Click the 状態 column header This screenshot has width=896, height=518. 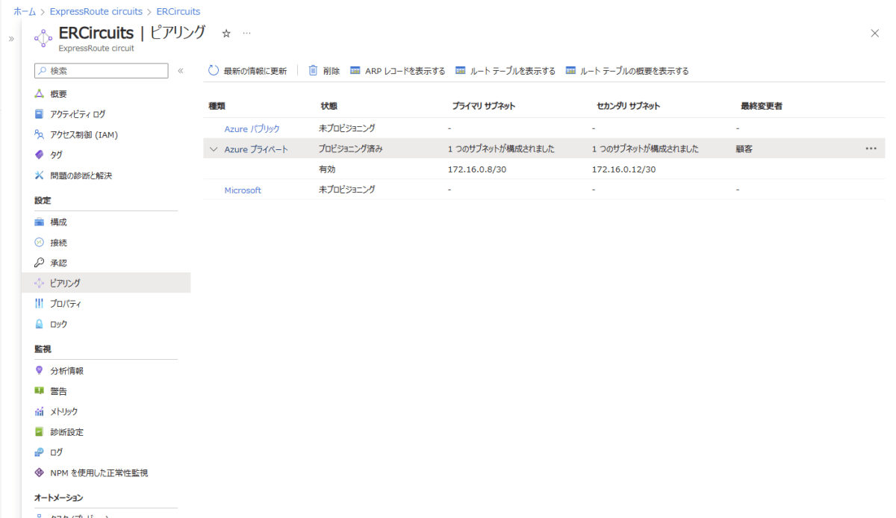(x=328, y=106)
